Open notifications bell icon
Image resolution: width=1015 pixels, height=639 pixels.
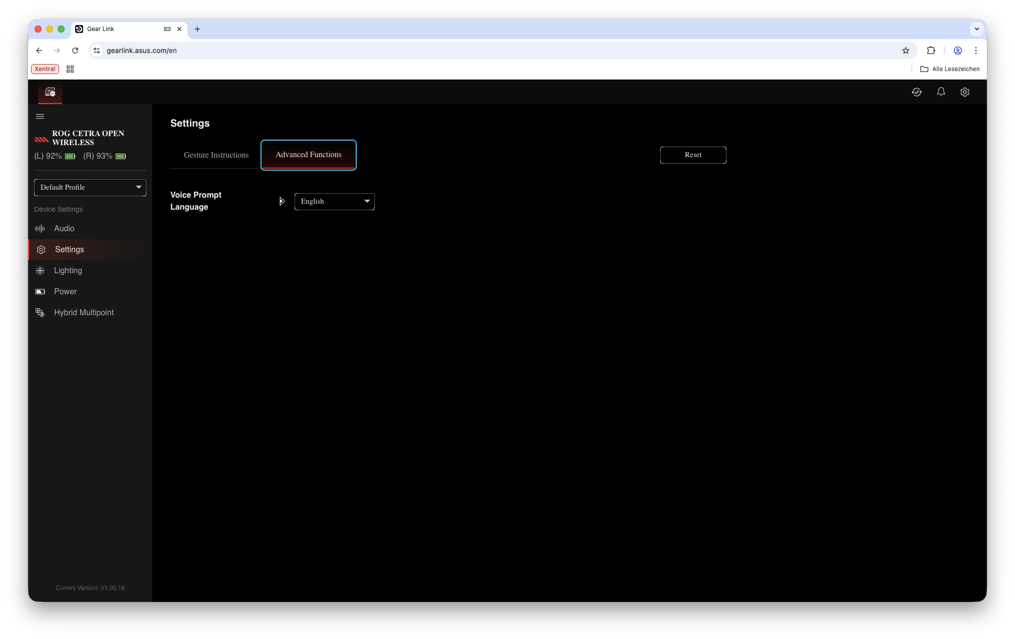(x=941, y=92)
